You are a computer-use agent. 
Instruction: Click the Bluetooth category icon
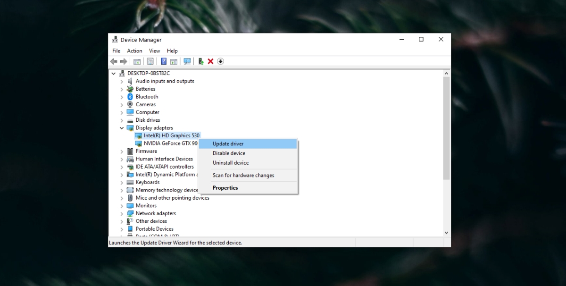(x=130, y=97)
